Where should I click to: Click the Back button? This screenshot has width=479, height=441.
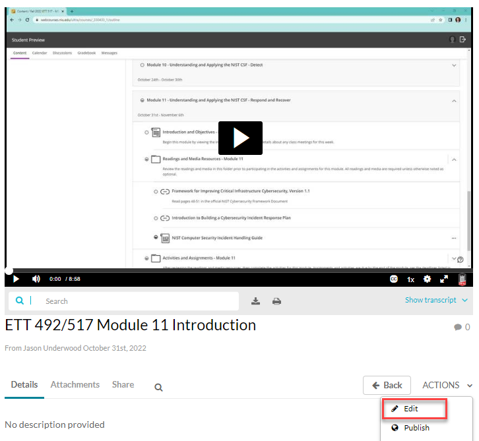pyautogui.click(x=387, y=385)
